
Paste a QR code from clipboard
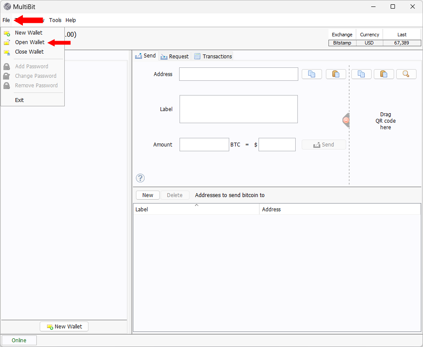tap(384, 74)
